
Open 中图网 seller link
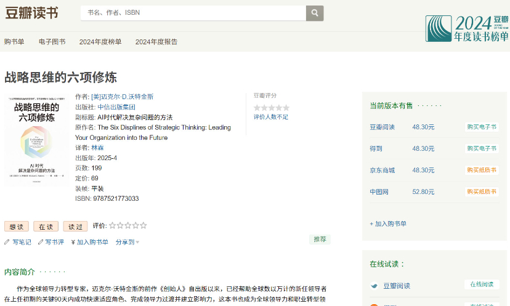click(x=379, y=191)
